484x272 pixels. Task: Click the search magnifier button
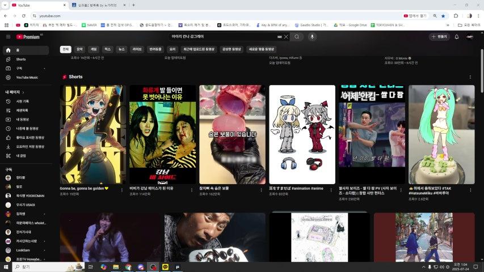[x=297, y=37]
